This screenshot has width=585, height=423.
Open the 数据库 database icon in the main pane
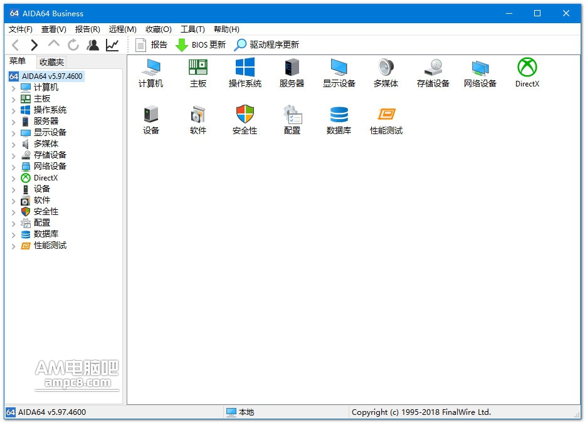pos(339,120)
